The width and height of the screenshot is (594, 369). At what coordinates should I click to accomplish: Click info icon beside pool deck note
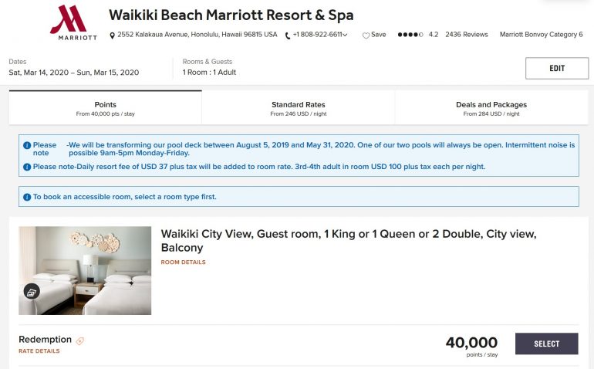pos(27,145)
